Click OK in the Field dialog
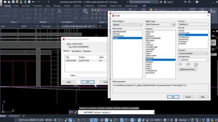Image resolution: width=218 pixels, height=122 pixels. 173,97
